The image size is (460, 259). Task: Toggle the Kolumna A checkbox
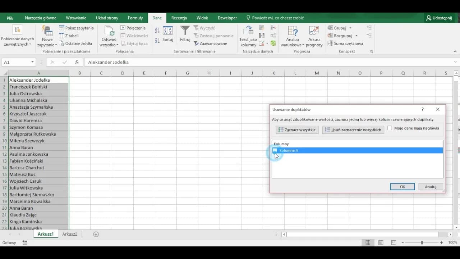(x=275, y=150)
